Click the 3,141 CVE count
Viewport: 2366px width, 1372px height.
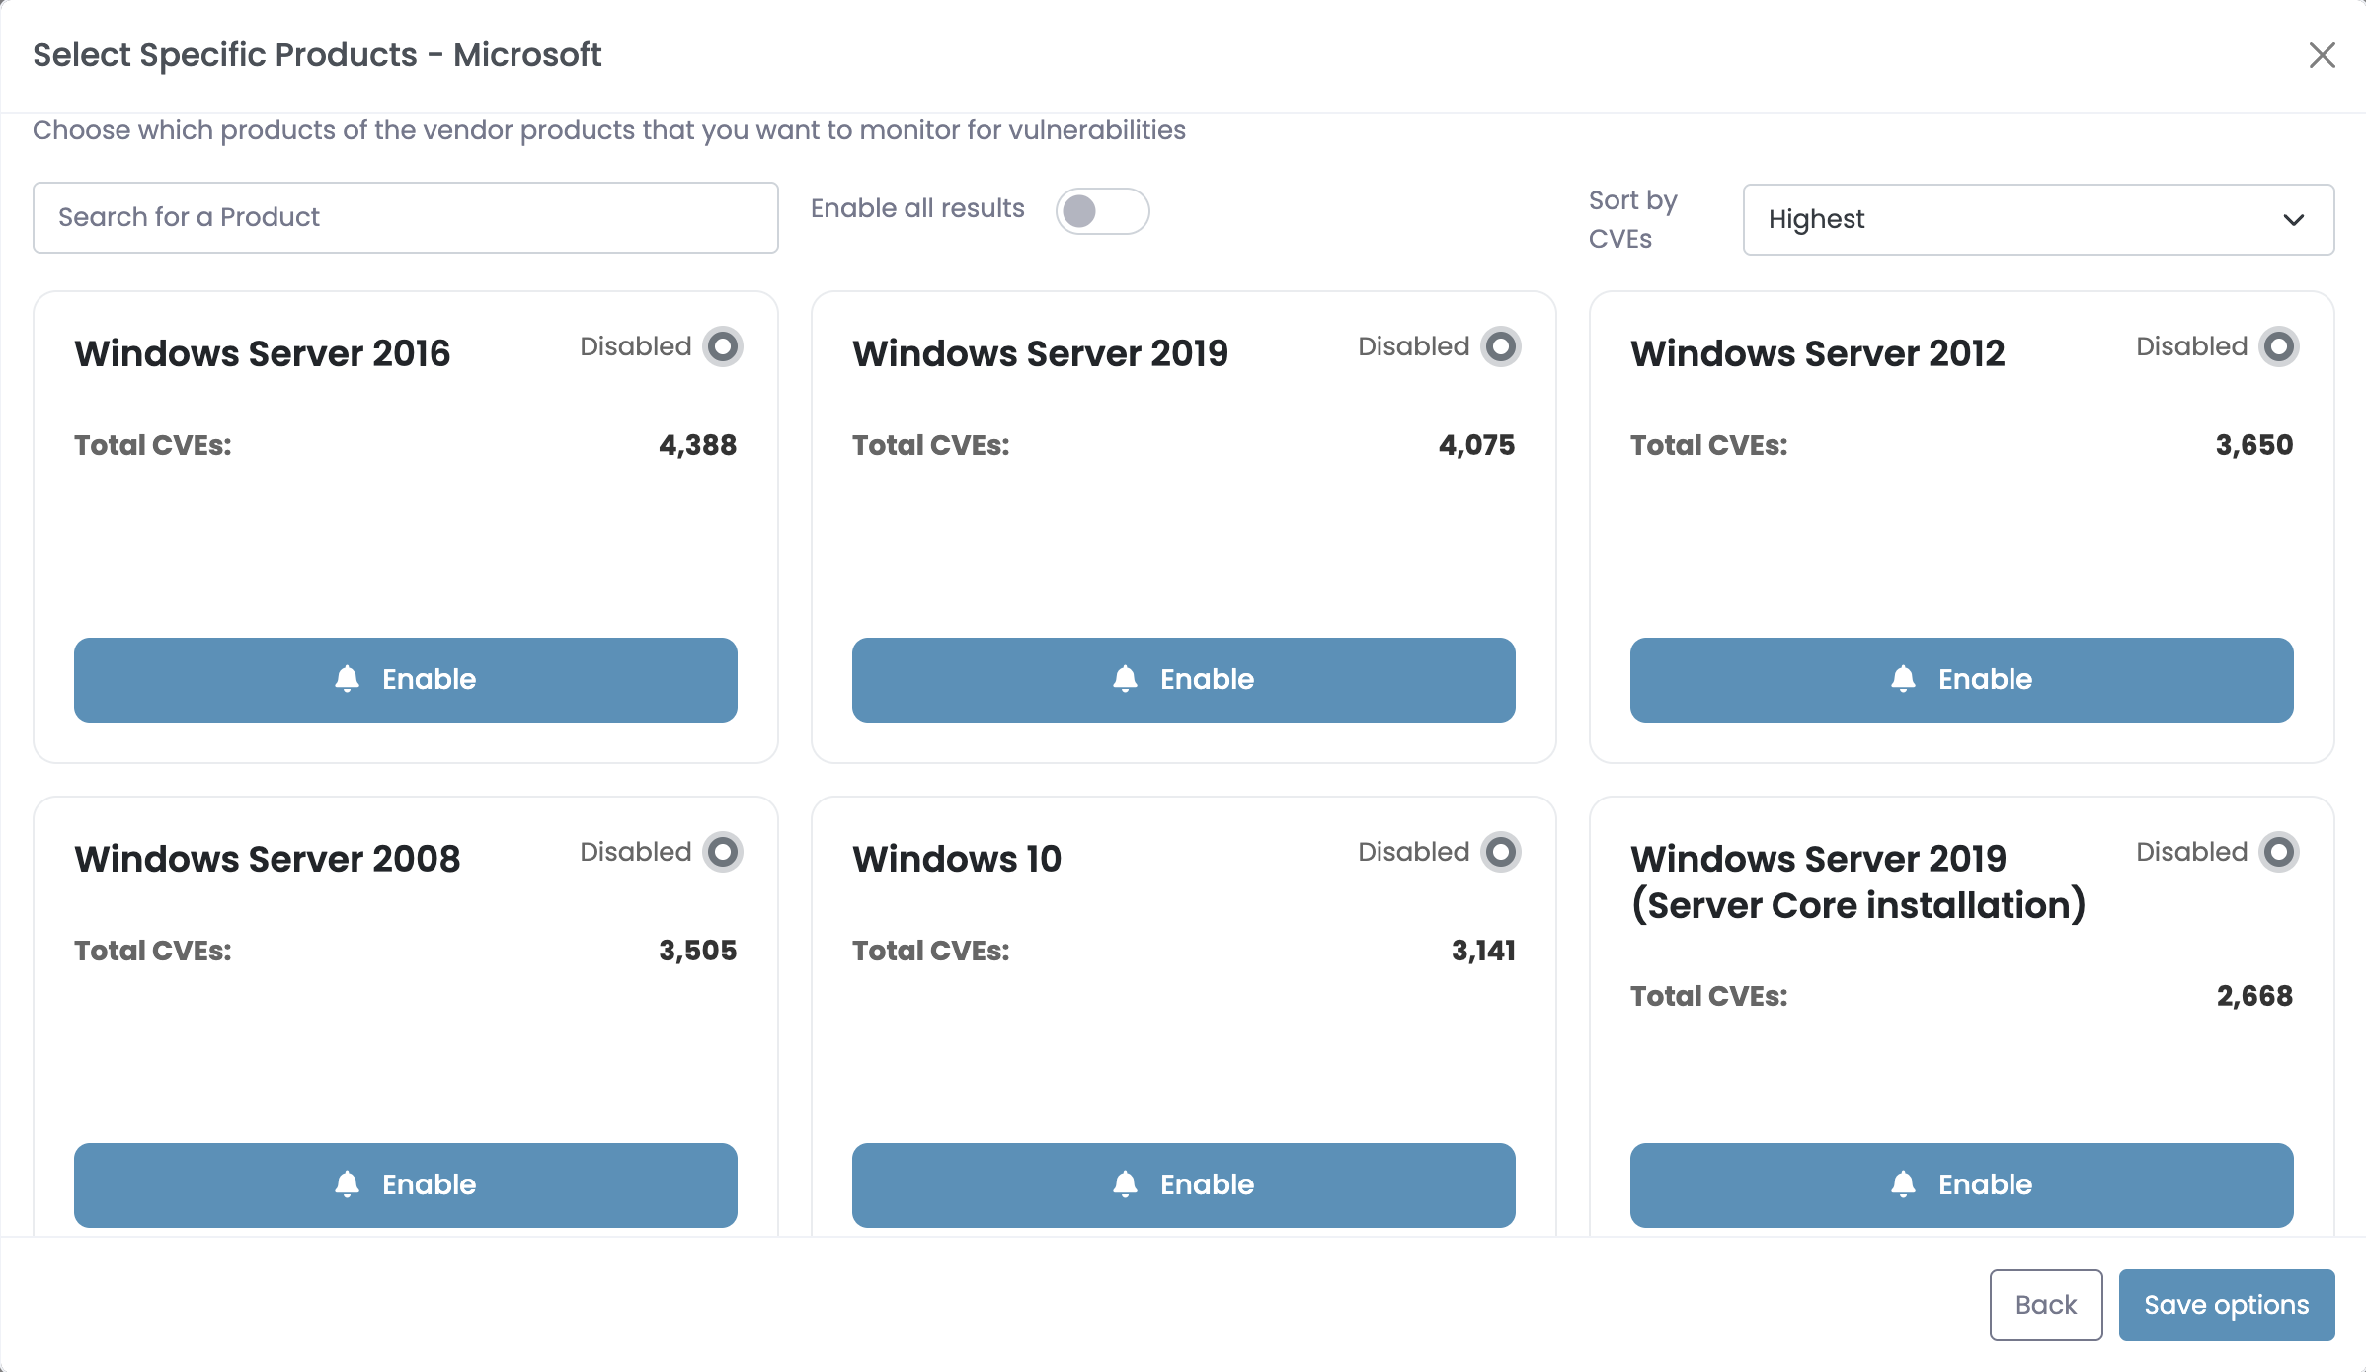click(1484, 951)
